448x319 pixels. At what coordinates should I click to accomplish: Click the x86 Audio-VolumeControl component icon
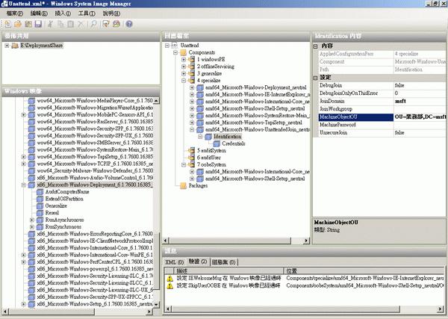coord(31,178)
